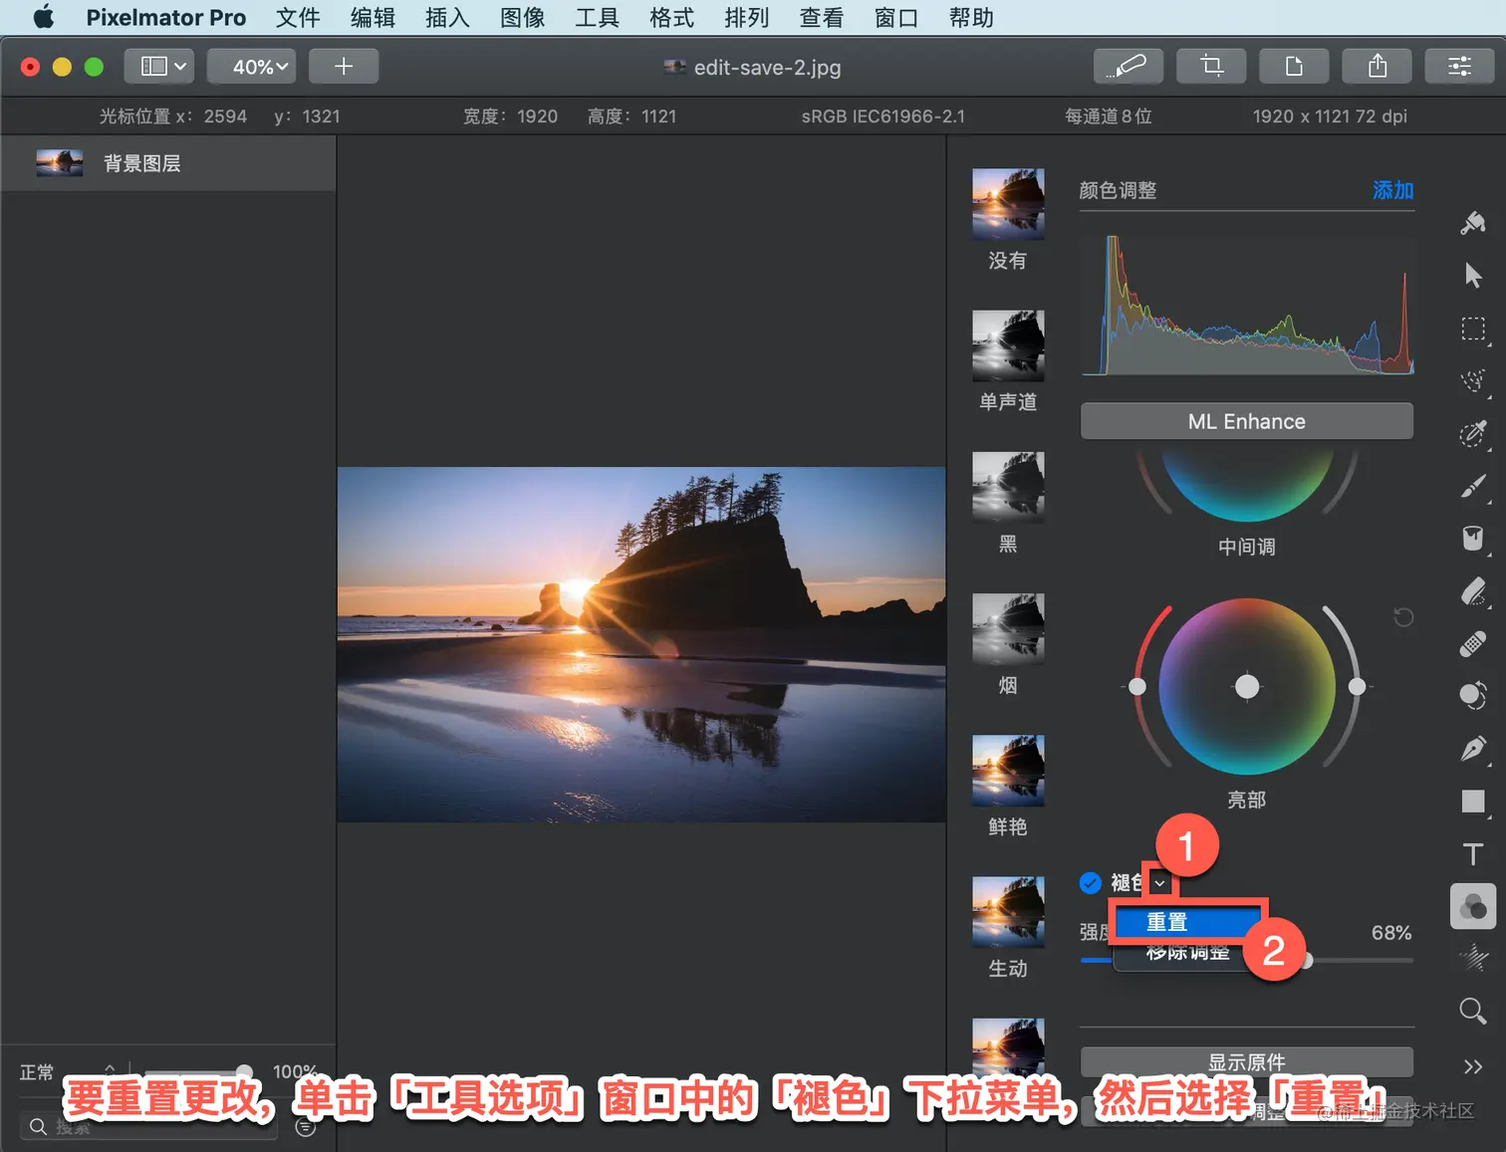Open the 工具 menu
1506x1152 pixels.
click(597, 18)
